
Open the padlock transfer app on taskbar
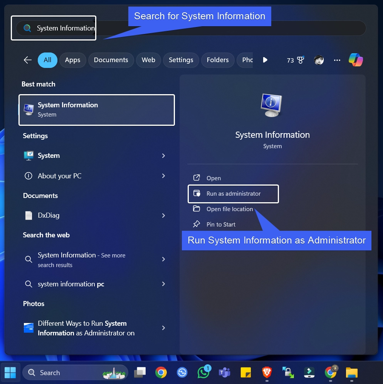tap(288, 372)
